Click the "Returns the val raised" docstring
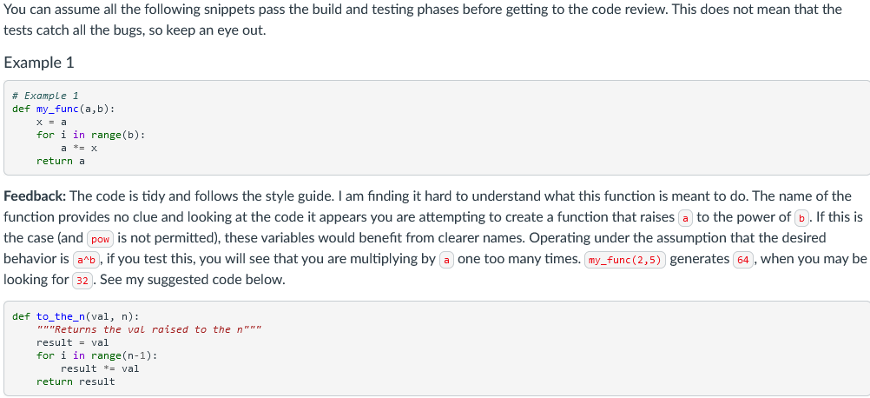 [148, 329]
